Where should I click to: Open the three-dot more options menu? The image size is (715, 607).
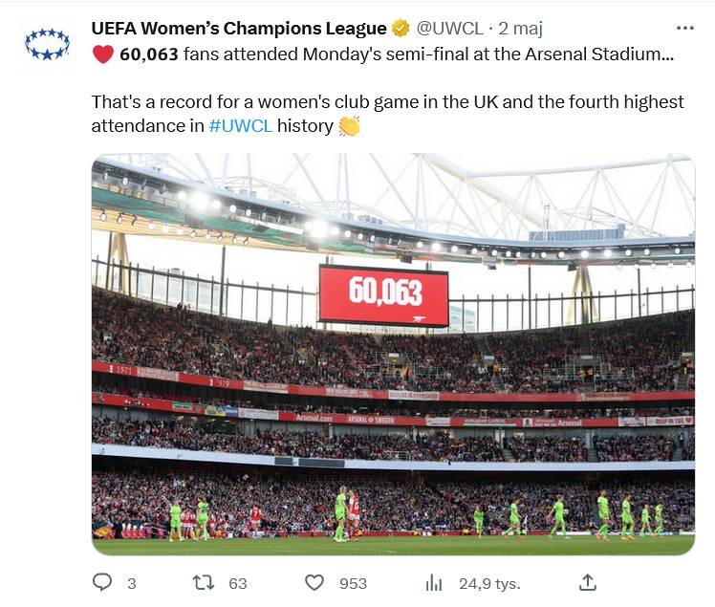(684, 28)
